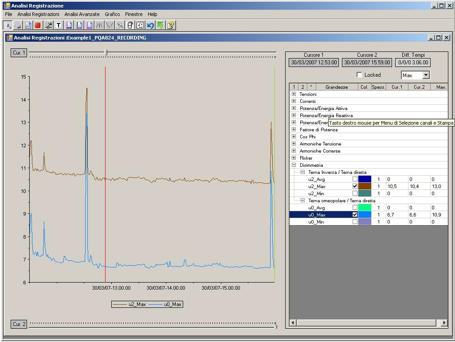Click the blue undo arrow icon
455x342 pixels.
click(x=150, y=25)
